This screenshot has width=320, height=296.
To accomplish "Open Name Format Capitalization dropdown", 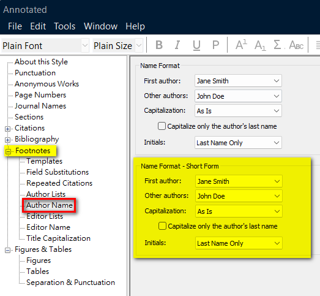I will pyautogui.click(x=238, y=111).
